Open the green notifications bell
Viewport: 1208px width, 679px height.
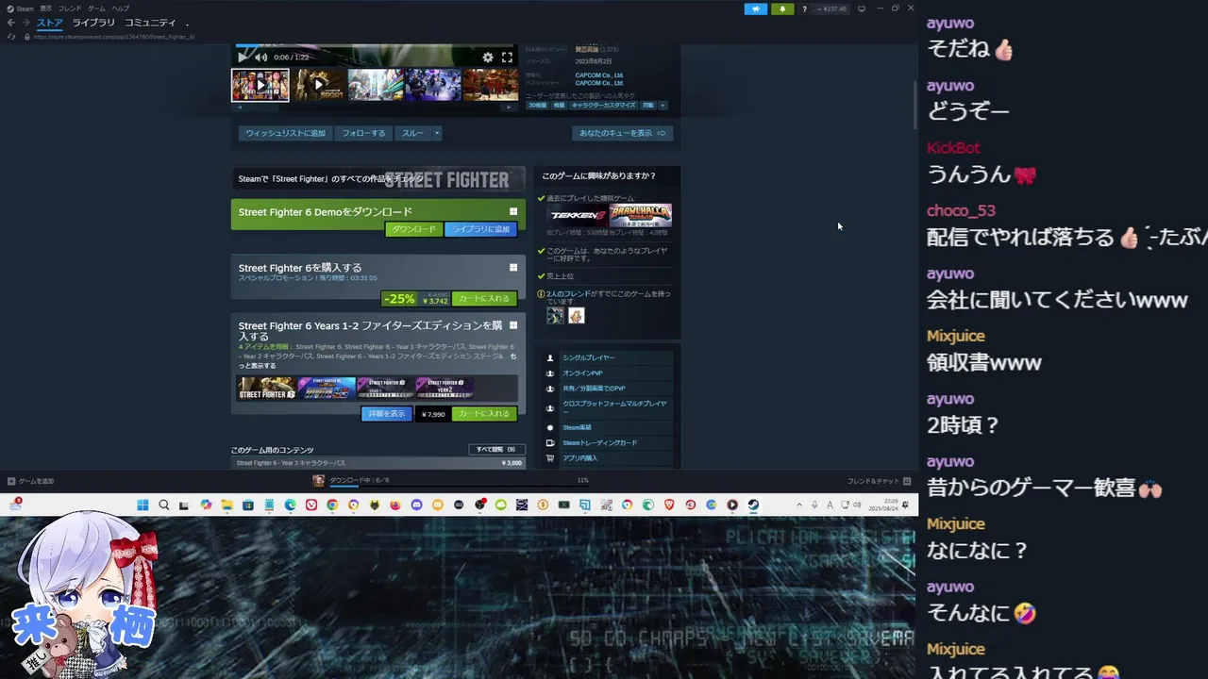click(782, 8)
